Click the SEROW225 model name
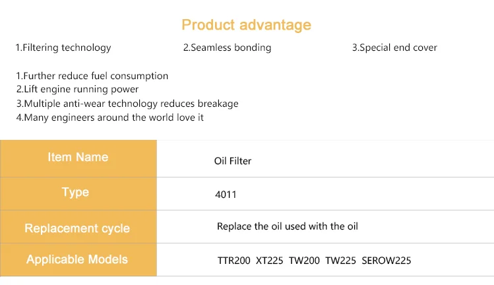The width and height of the screenshot is (494, 285). pos(386,261)
